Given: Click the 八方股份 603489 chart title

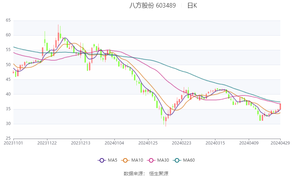Looking at the screenshot, I should 153,5.
